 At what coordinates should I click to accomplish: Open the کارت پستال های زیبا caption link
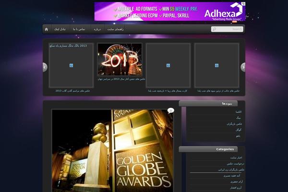(x=168, y=91)
